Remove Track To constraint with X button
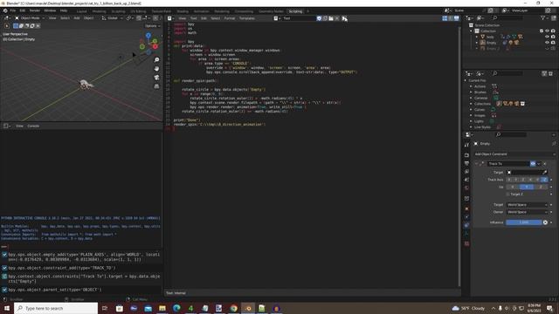559x314 pixels. click(x=545, y=164)
